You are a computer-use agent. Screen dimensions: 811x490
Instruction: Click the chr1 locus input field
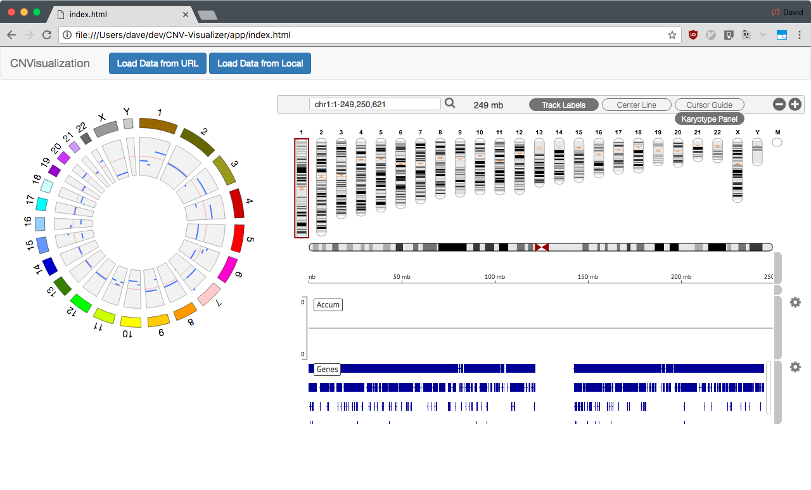(375, 104)
